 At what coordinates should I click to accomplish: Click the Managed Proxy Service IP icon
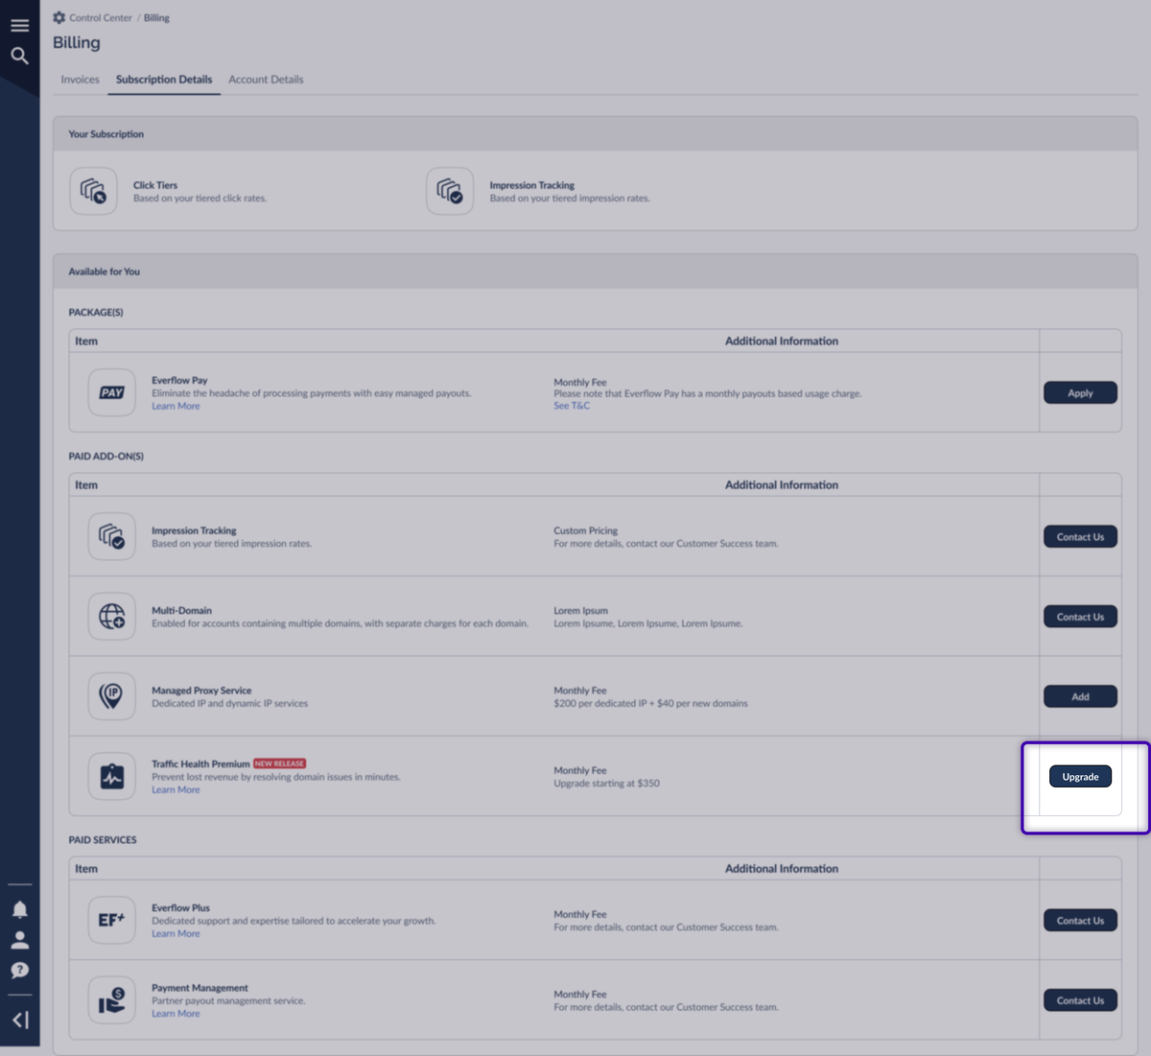click(112, 696)
